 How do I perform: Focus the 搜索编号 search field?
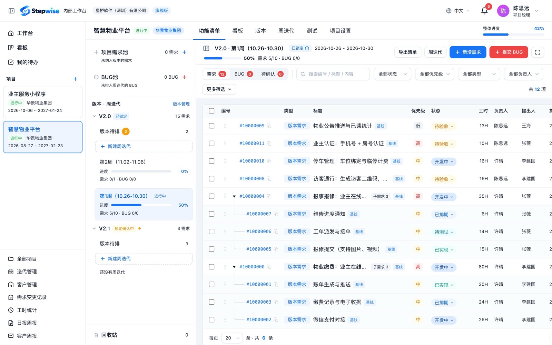click(333, 74)
